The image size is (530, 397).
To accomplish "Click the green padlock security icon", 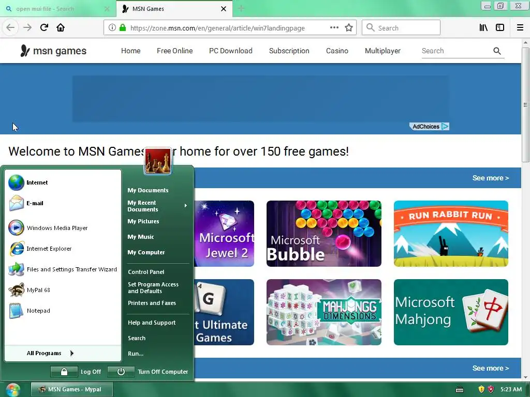I will tap(123, 28).
